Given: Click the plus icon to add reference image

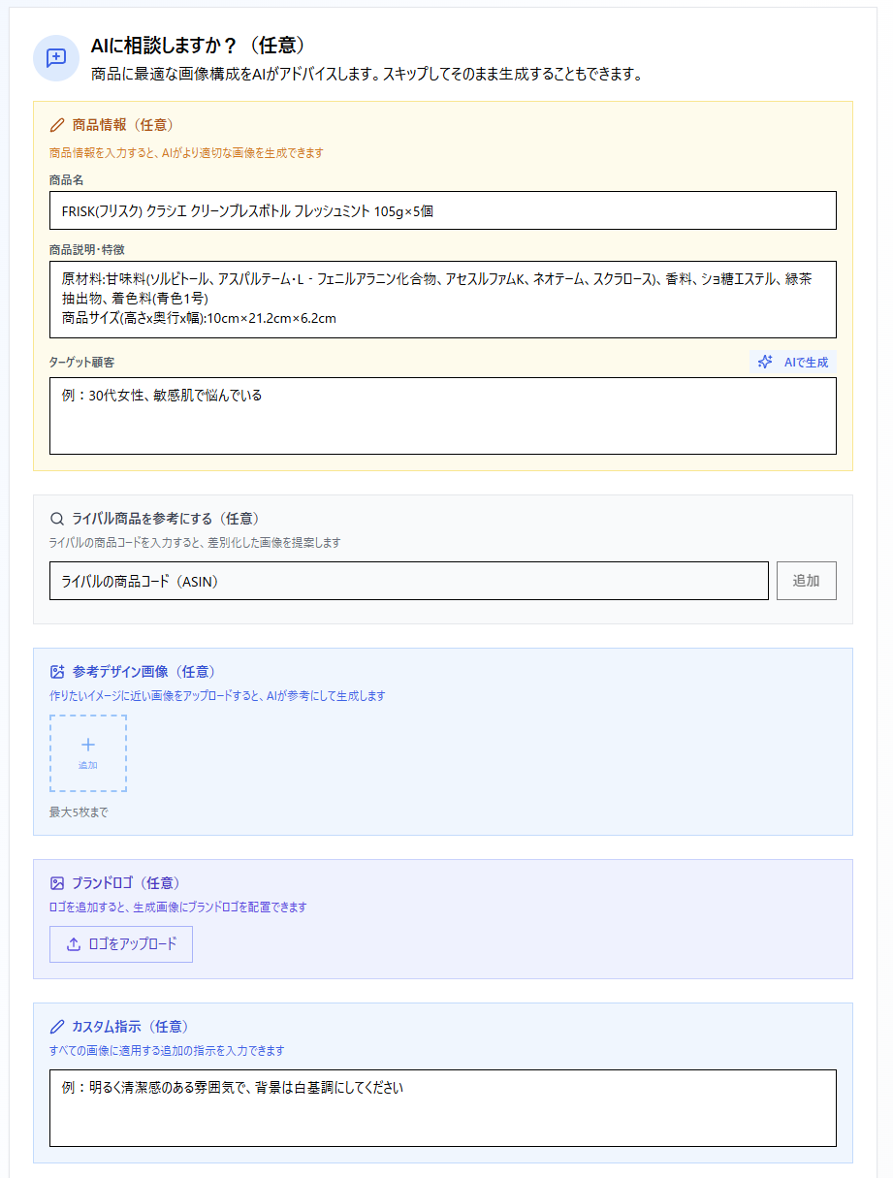Looking at the screenshot, I should (x=88, y=746).
